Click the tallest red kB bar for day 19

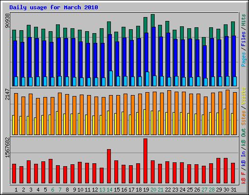tap(145, 161)
